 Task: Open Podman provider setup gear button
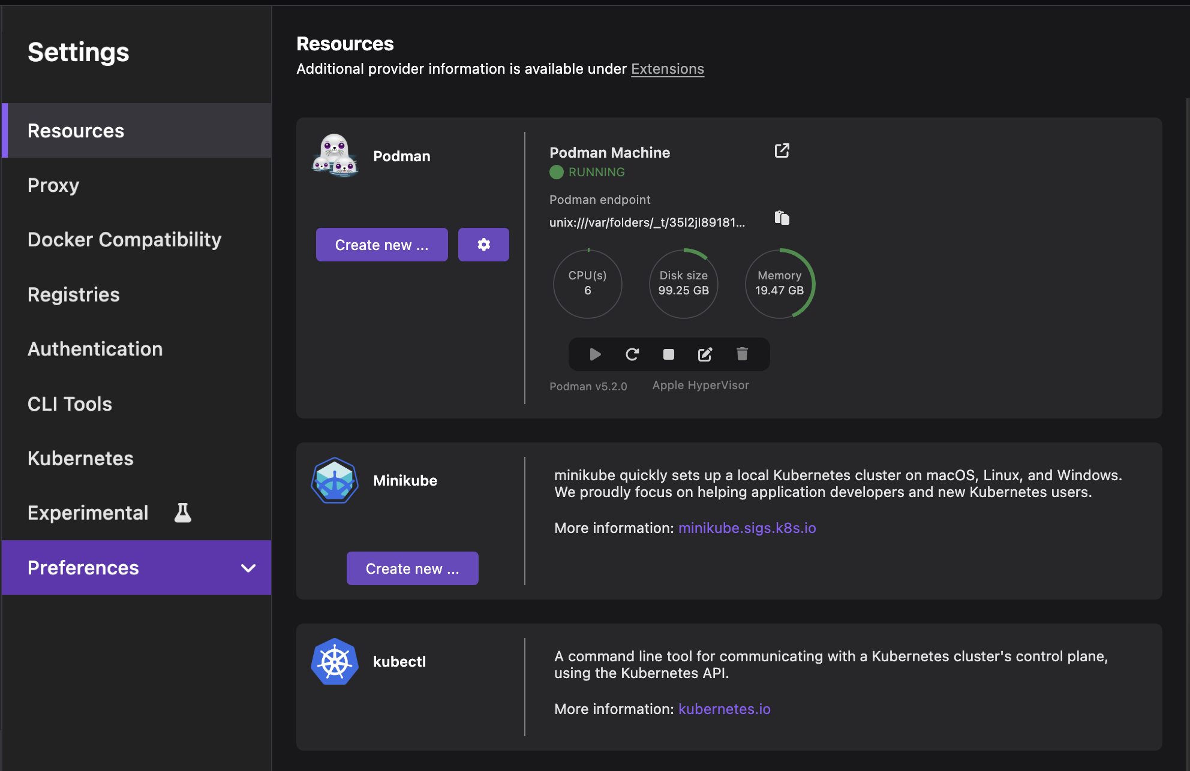(483, 245)
